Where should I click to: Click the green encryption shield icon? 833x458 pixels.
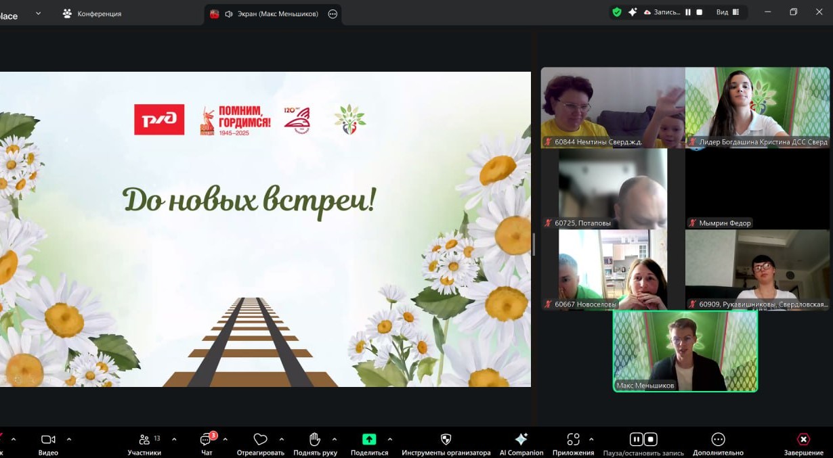(x=617, y=12)
